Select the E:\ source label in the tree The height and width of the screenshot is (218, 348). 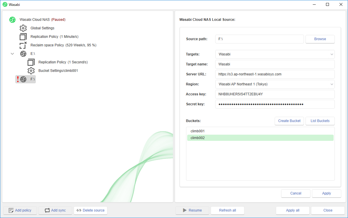click(x=33, y=54)
